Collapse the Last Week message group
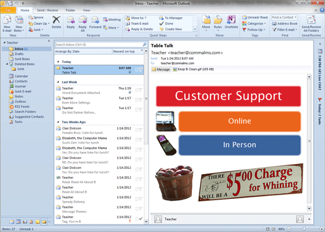 (x=58, y=82)
